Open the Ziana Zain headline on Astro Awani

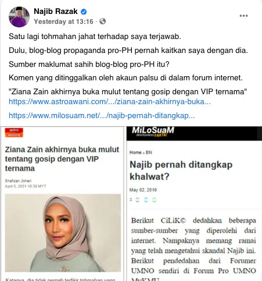[x=62, y=159]
